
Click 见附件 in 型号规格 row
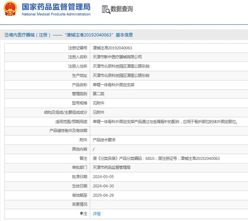[x=98, y=103]
